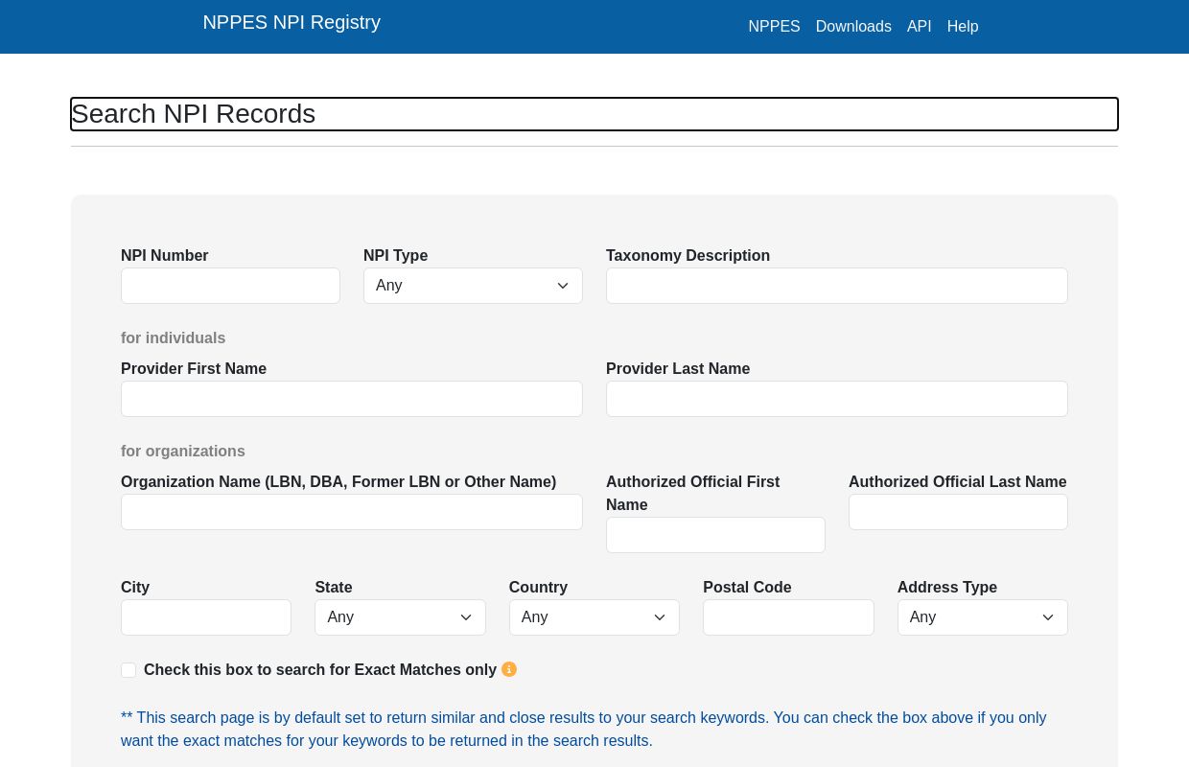
Task: Click Authorized Official Last Name field
Action: (958, 512)
